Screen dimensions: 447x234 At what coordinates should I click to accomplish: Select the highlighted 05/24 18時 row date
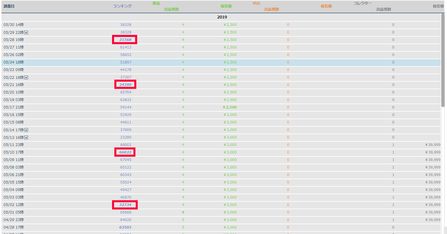click(x=14, y=62)
